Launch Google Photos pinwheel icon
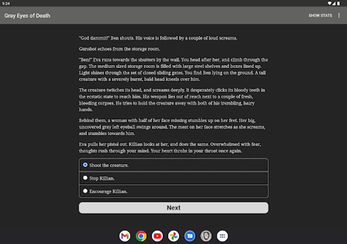 173,236
